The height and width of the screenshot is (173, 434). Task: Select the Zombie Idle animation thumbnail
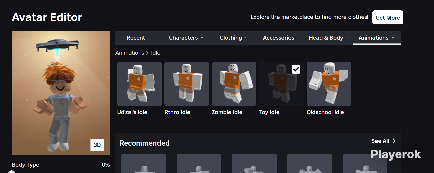[234, 84]
